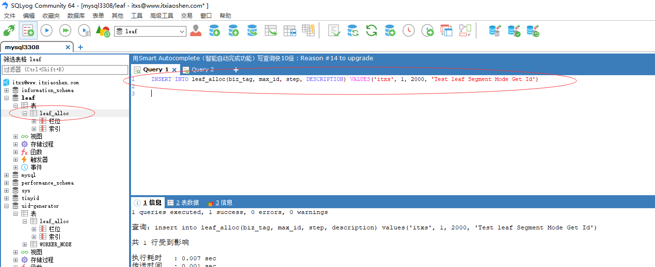The height and width of the screenshot is (267, 655).
Task: Click the clock with green arrow icon
Action: (x=428, y=31)
